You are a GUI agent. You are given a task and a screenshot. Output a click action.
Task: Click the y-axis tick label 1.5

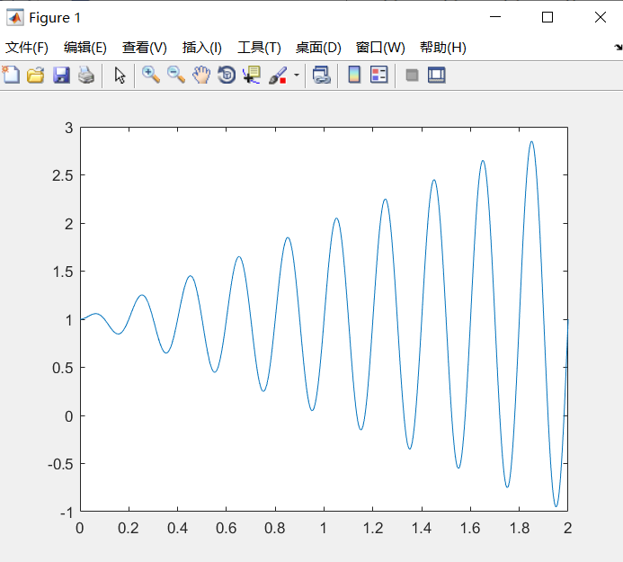[x=63, y=272]
